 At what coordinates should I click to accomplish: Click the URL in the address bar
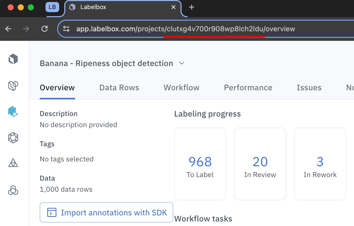(x=186, y=29)
